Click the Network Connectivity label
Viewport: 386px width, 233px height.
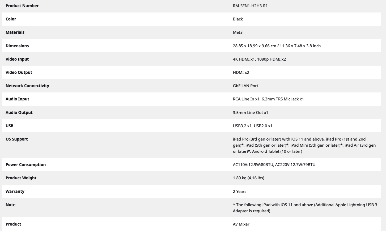[27, 86]
